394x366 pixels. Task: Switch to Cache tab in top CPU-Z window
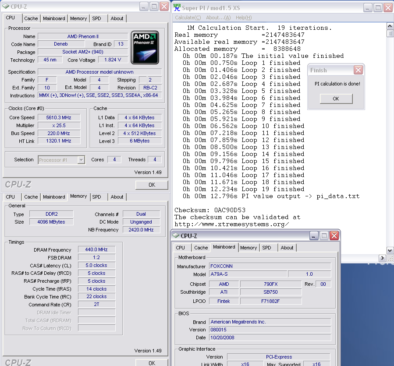[31, 18]
